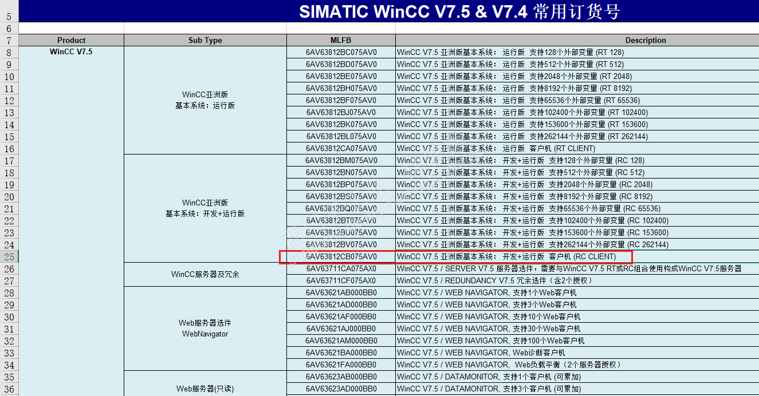Click MLFB cell 6AV63812BS075AV0
This screenshot has width=759, height=396.
341,196
